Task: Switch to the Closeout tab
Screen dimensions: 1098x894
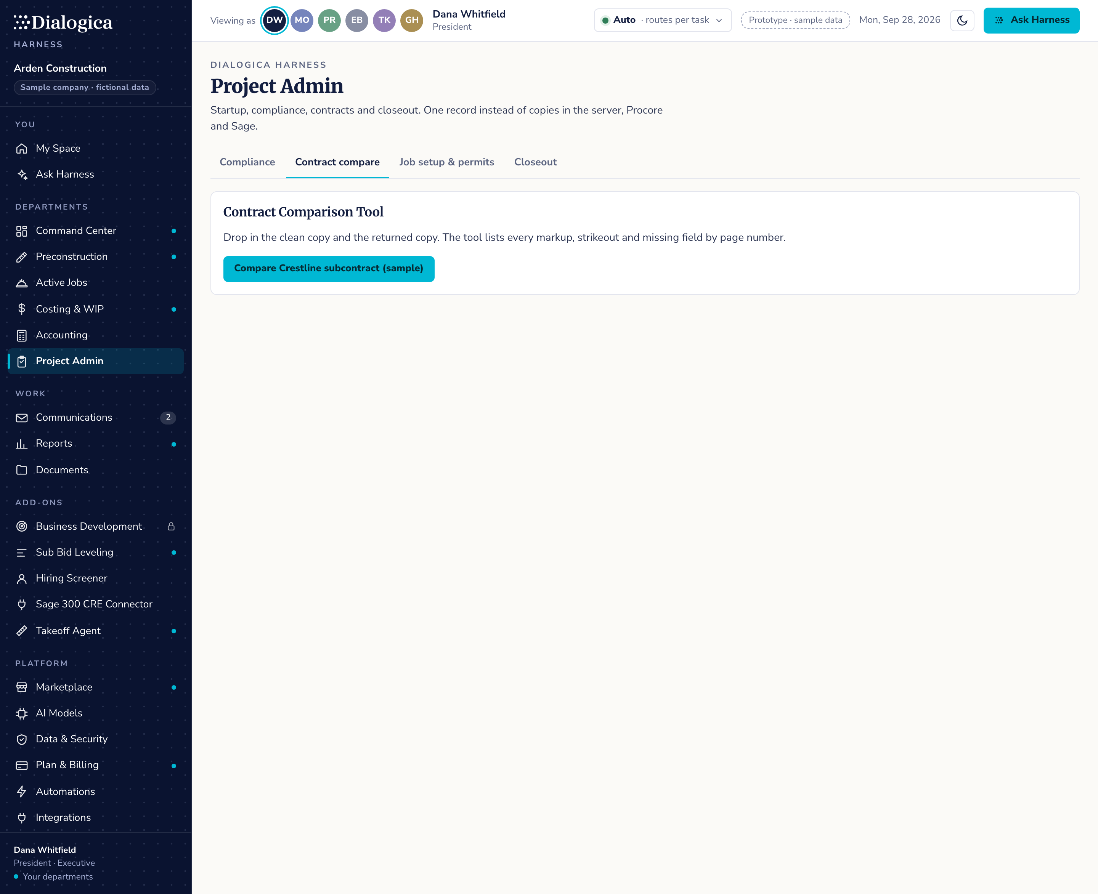Action: point(535,162)
